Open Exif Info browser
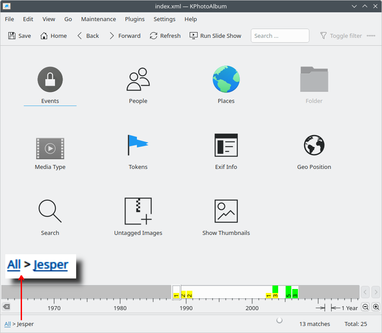382x333 pixels. pyautogui.click(x=226, y=152)
